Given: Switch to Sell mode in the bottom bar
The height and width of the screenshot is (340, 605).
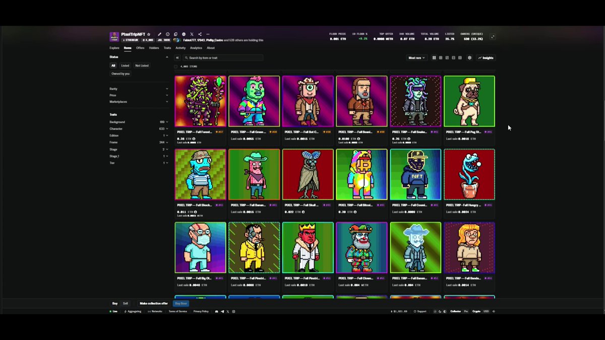Looking at the screenshot, I should tap(126, 303).
